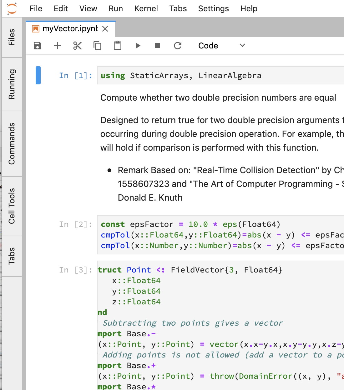Click the 'Adding points is not allowed' comment
Viewport: 344px width, 390px height.
tap(223, 355)
